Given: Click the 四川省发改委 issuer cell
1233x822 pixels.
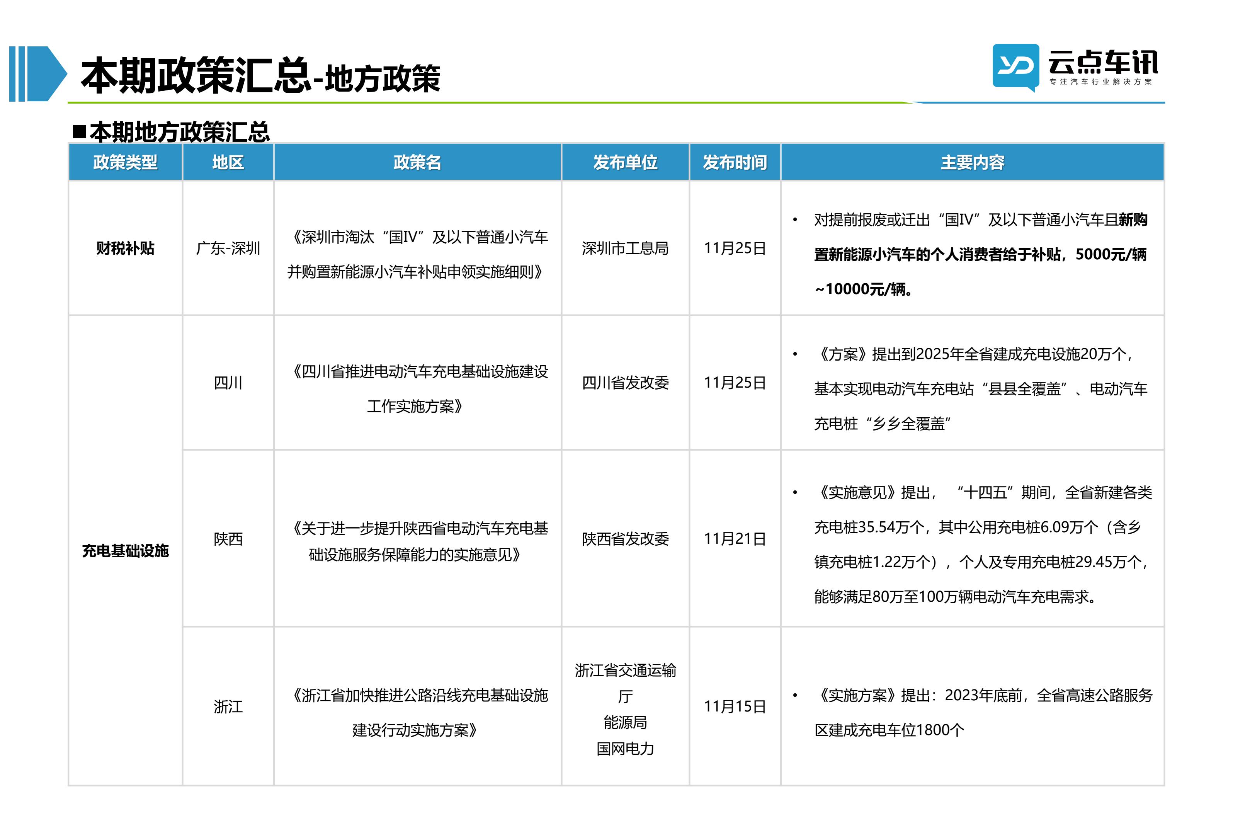Looking at the screenshot, I should (625, 383).
